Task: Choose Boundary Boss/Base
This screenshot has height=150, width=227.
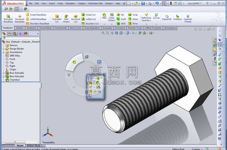Action: [38, 24]
